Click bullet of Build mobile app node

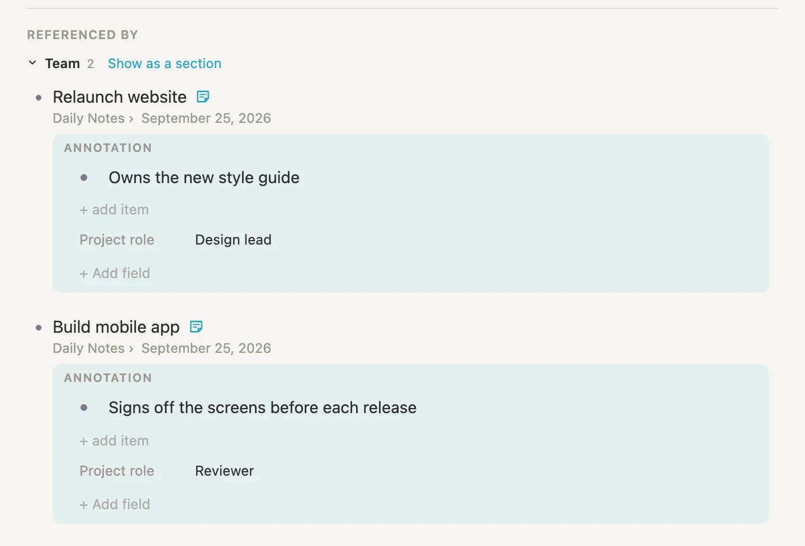39,328
